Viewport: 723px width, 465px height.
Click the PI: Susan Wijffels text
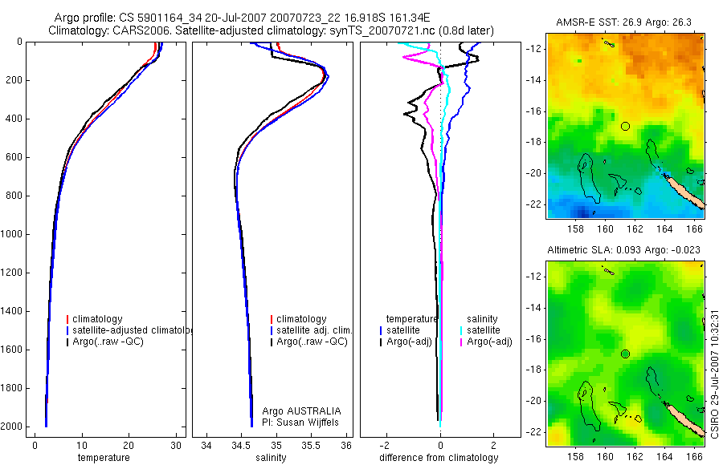(x=300, y=423)
